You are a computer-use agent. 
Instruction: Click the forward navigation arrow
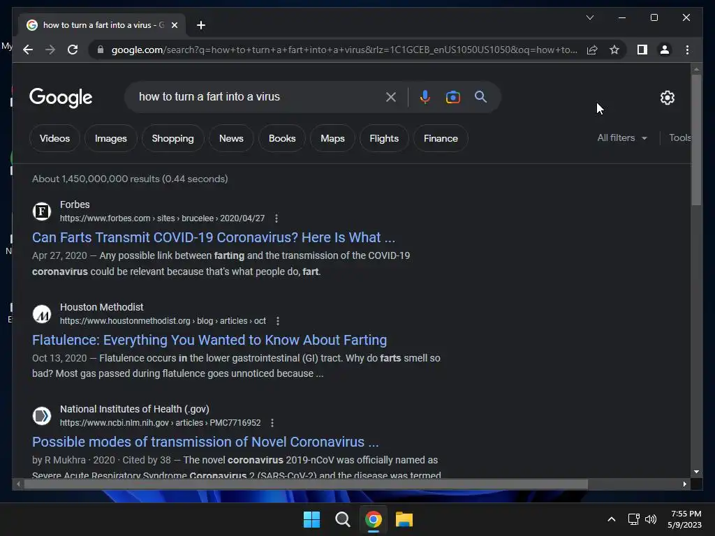point(50,50)
